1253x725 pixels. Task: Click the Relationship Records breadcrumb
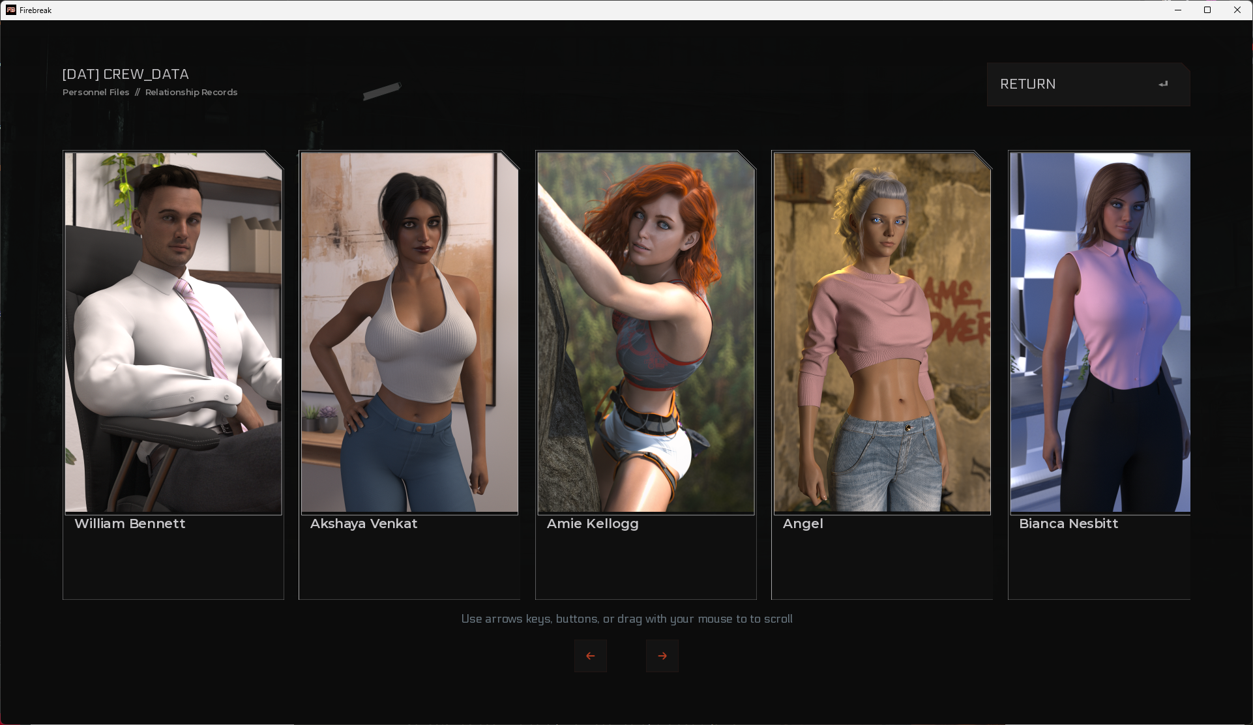pos(191,92)
